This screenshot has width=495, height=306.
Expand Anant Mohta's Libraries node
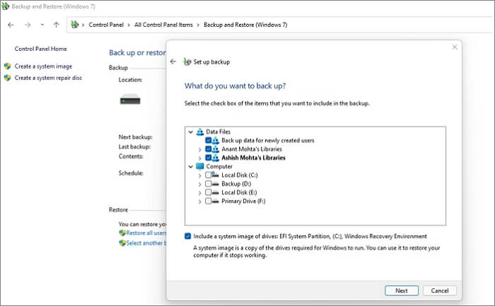click(x=199, y=149)
